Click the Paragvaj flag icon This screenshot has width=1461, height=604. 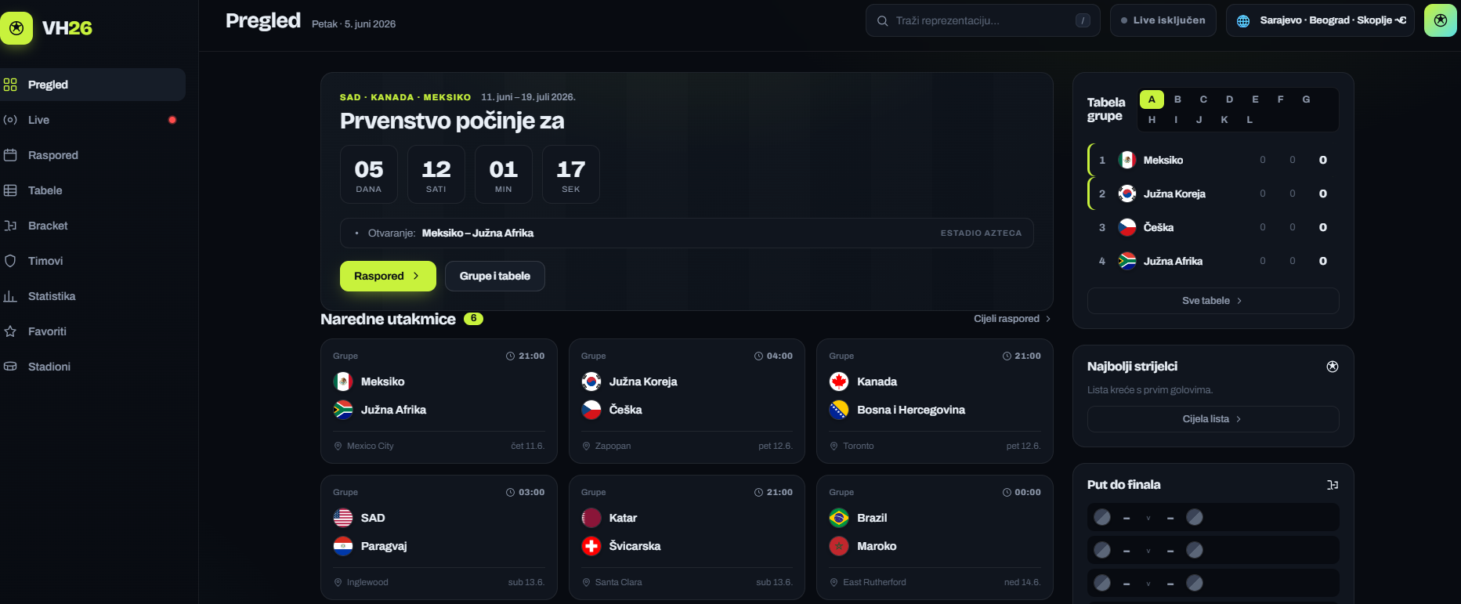click(x=343, y=546)
